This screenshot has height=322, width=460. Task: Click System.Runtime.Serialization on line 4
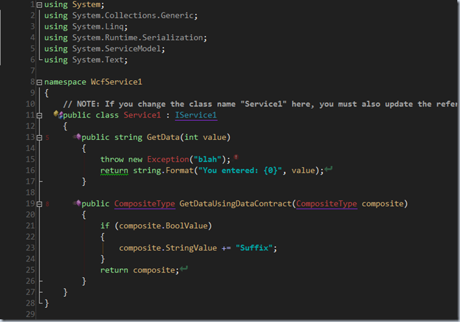(x=137, y=38)
